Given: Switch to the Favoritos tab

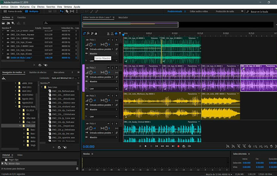Looking at the screenshot, I should (x=21, y=17).
